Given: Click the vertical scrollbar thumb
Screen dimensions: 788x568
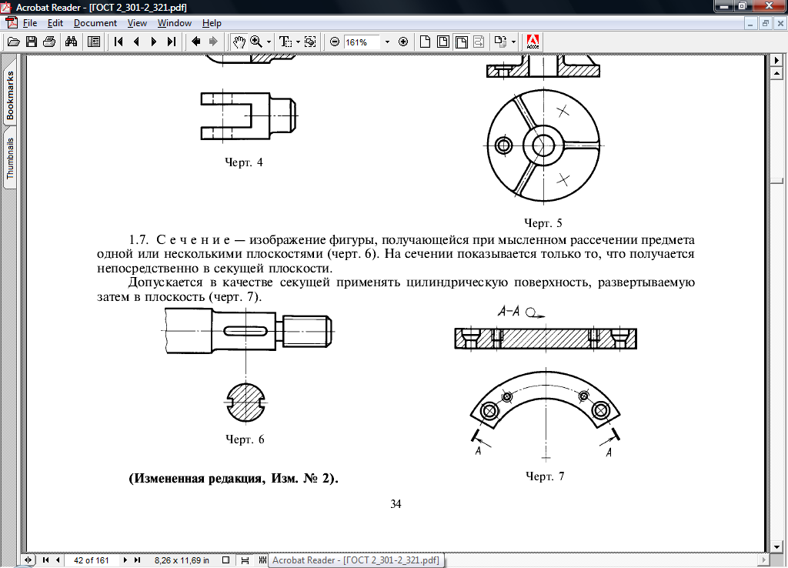Looking at the screenshot, I should [777, 181].
